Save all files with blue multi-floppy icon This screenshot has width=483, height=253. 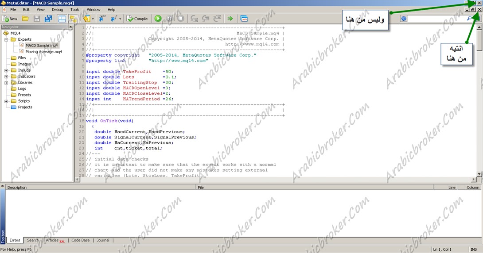point(48,19)
